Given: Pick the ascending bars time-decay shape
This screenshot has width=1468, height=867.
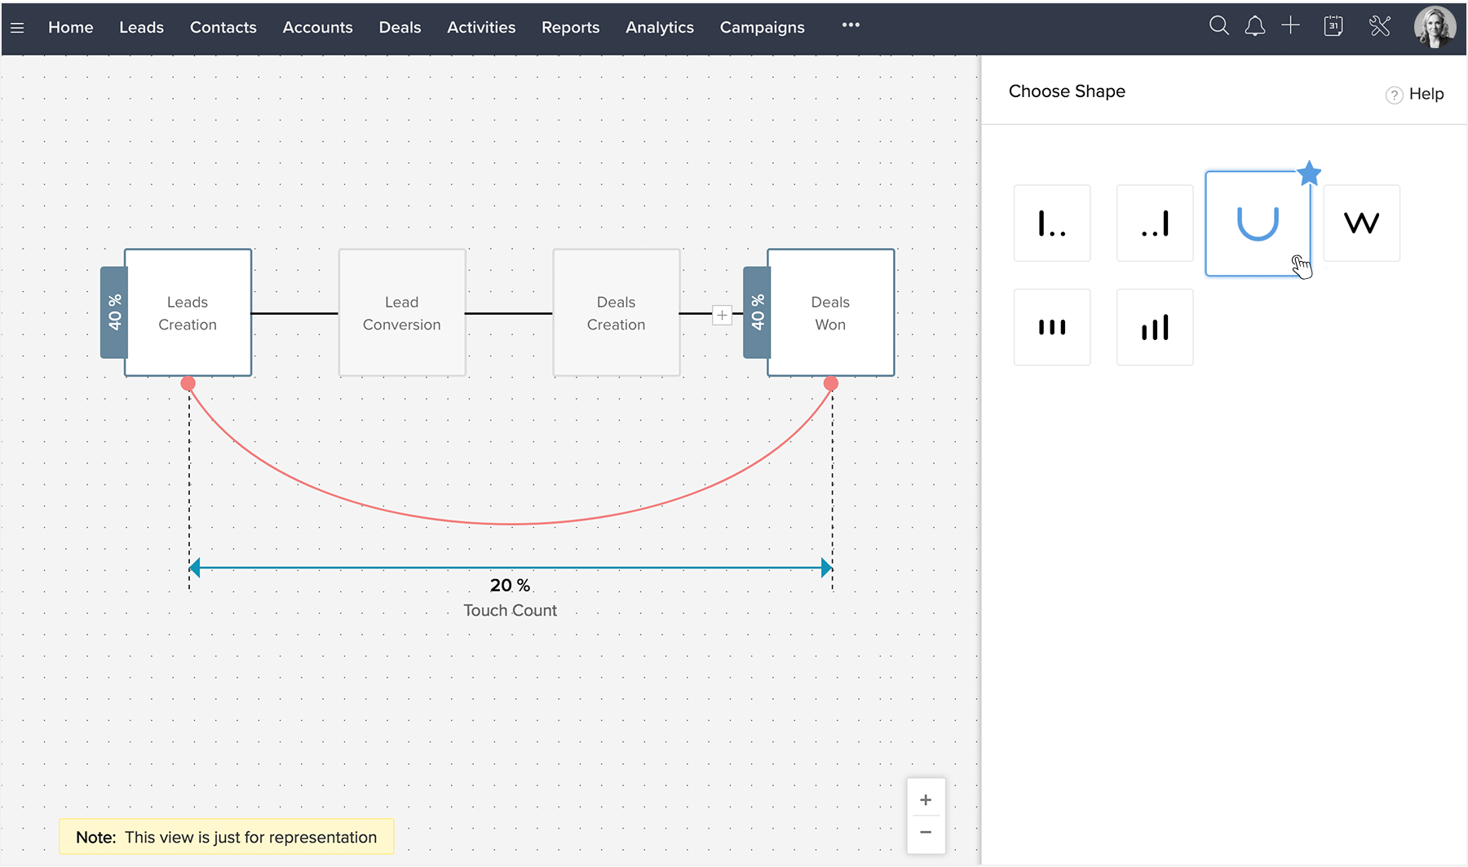Looking at the screenshot, I should tap(1154, 327).
